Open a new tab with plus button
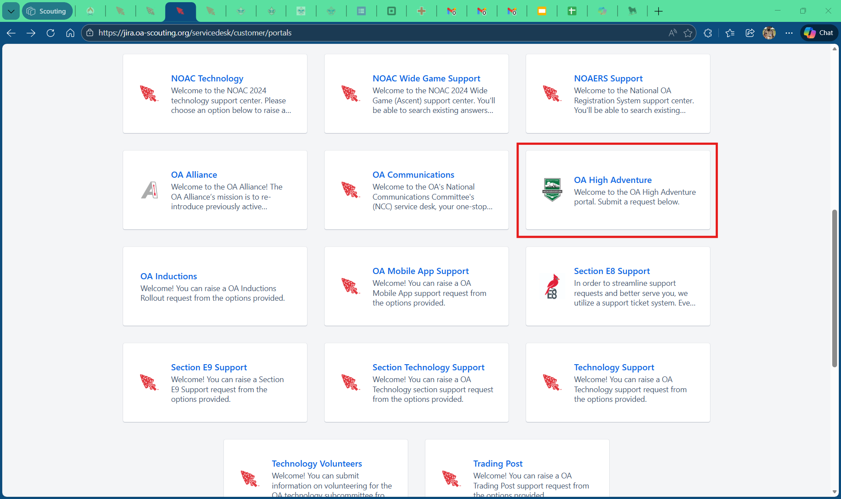 click(658, 11)
